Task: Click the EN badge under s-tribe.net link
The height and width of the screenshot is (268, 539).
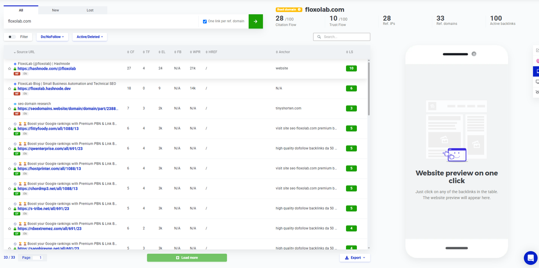Action: click(x=25, y=214)
